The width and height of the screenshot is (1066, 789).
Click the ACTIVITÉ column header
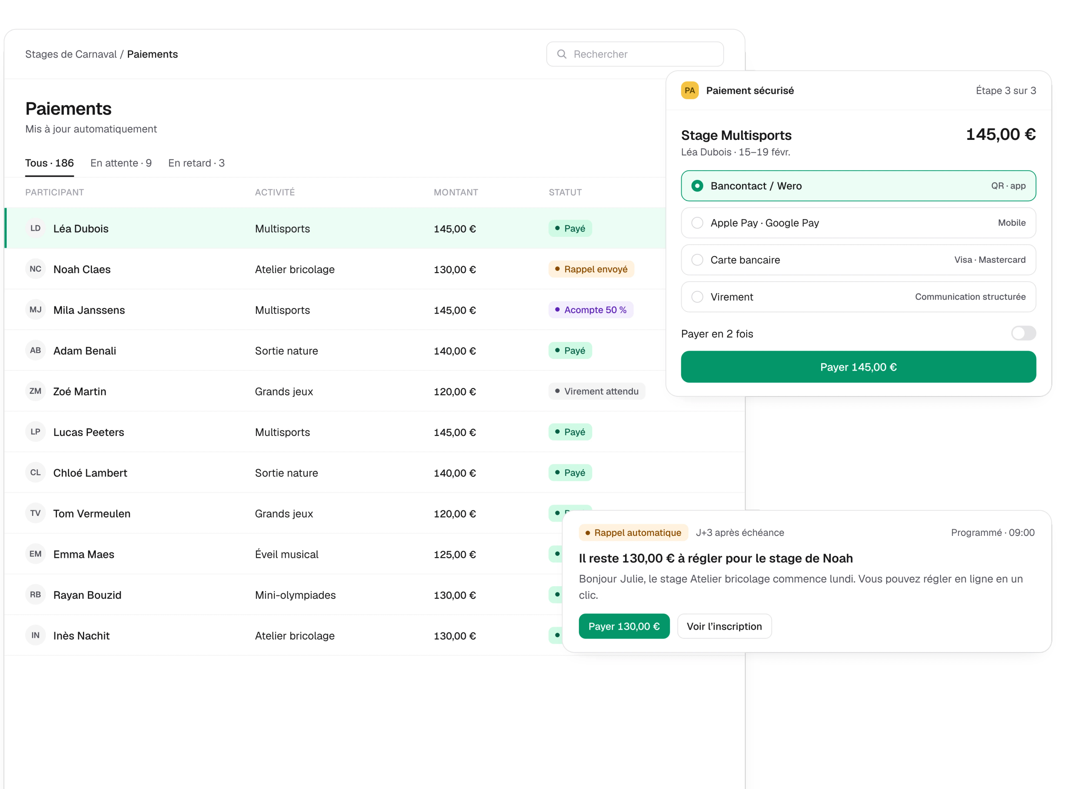274,192
